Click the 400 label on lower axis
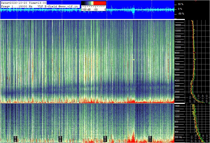Screen dimensions: 210x143 coord(177,132)
